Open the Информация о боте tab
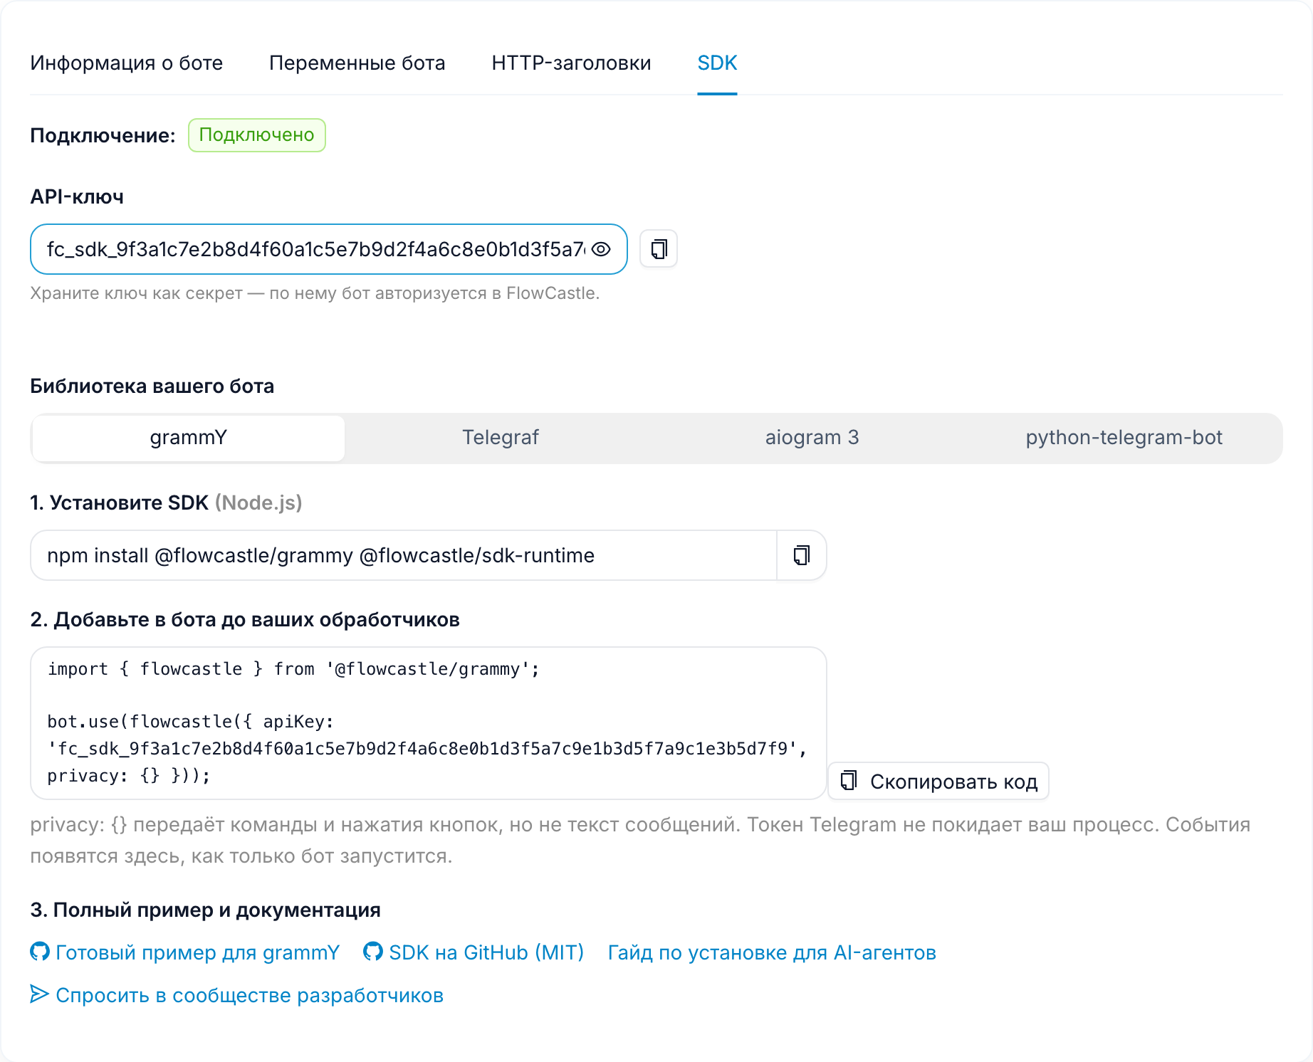This screenshot has width=1313, height=1062. click(126, 63)
